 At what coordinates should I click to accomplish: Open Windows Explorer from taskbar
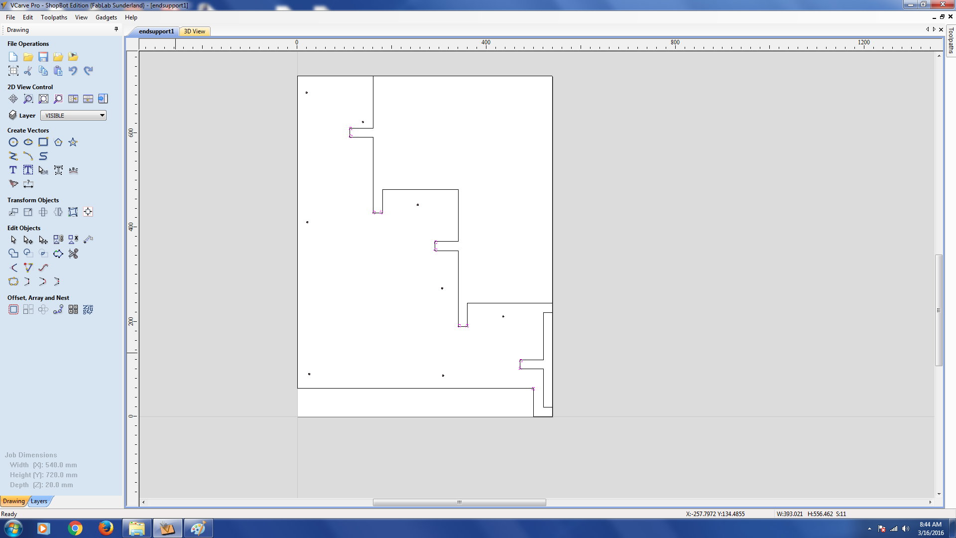coord(136,528)
